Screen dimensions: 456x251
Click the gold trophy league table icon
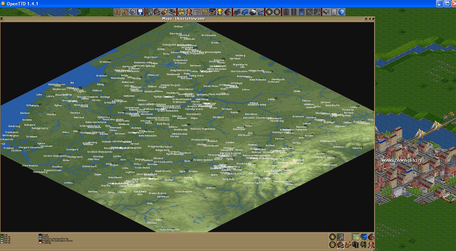(220, 12)
